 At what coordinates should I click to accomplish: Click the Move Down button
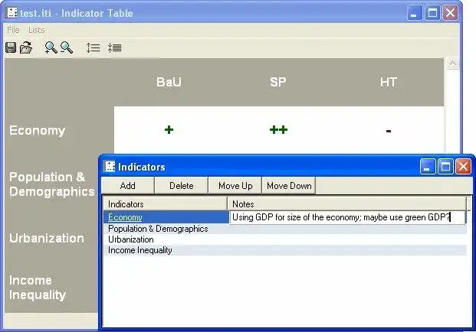tap(289, 185)
